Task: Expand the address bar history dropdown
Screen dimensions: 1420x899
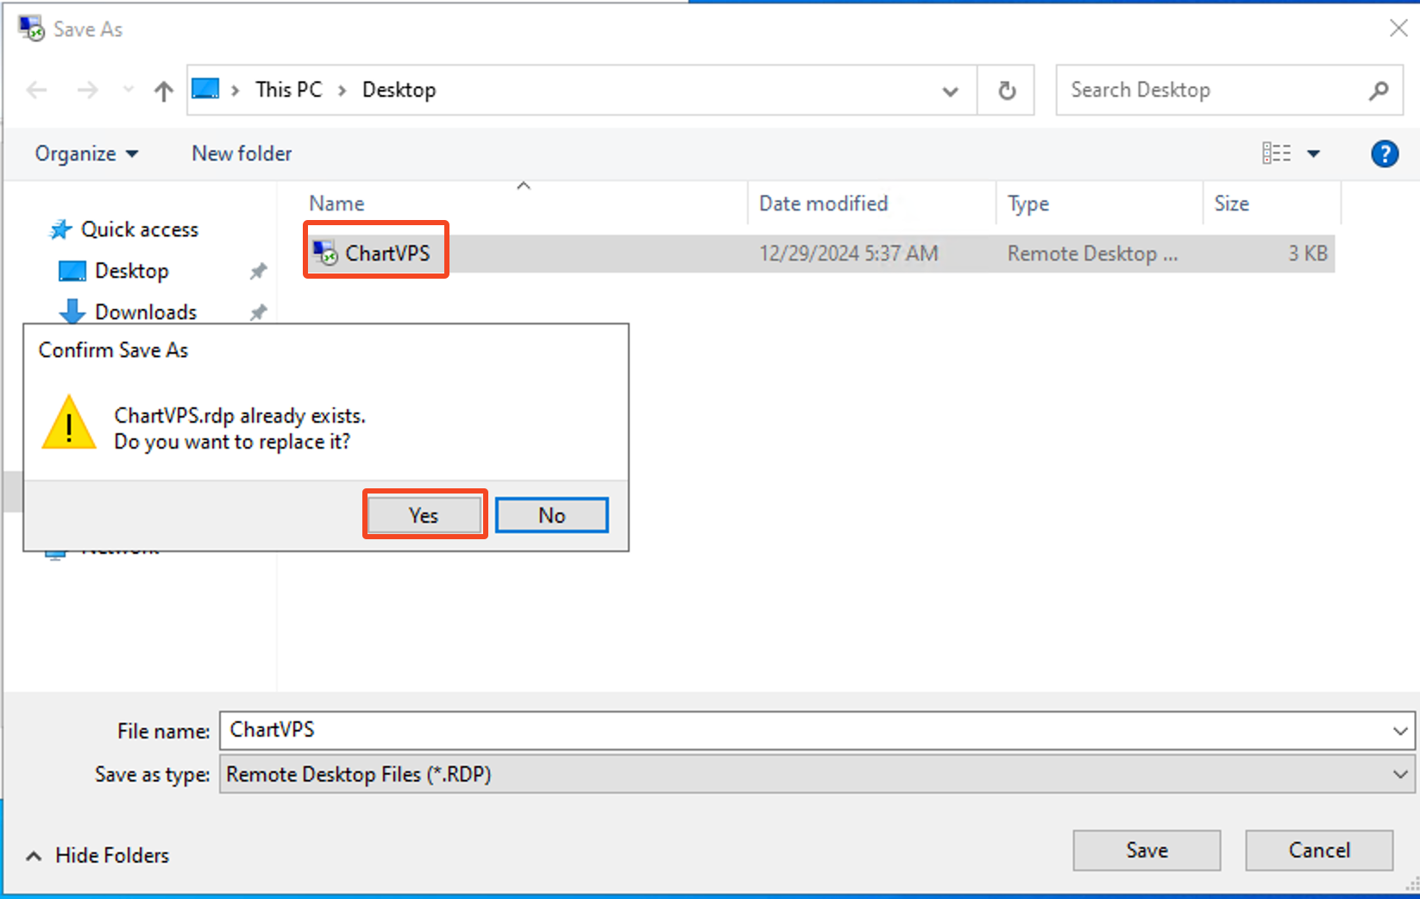Action: 950,91
